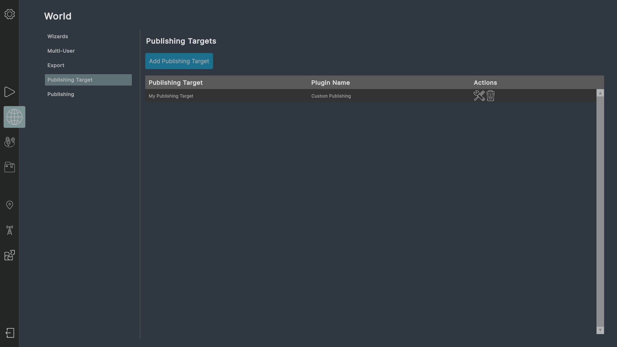Edit My Publishing Target with tools icon
This screenshot has width=617, height=347.
click(x=479, y=96)
